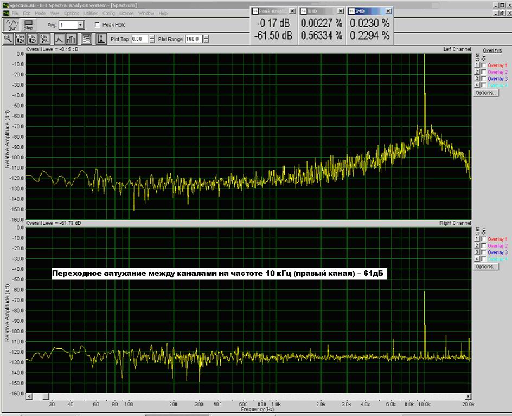Screen dimensions: 512x416
Task: Turn on Overlay 1 for the left channel
Action: [483, 65]
